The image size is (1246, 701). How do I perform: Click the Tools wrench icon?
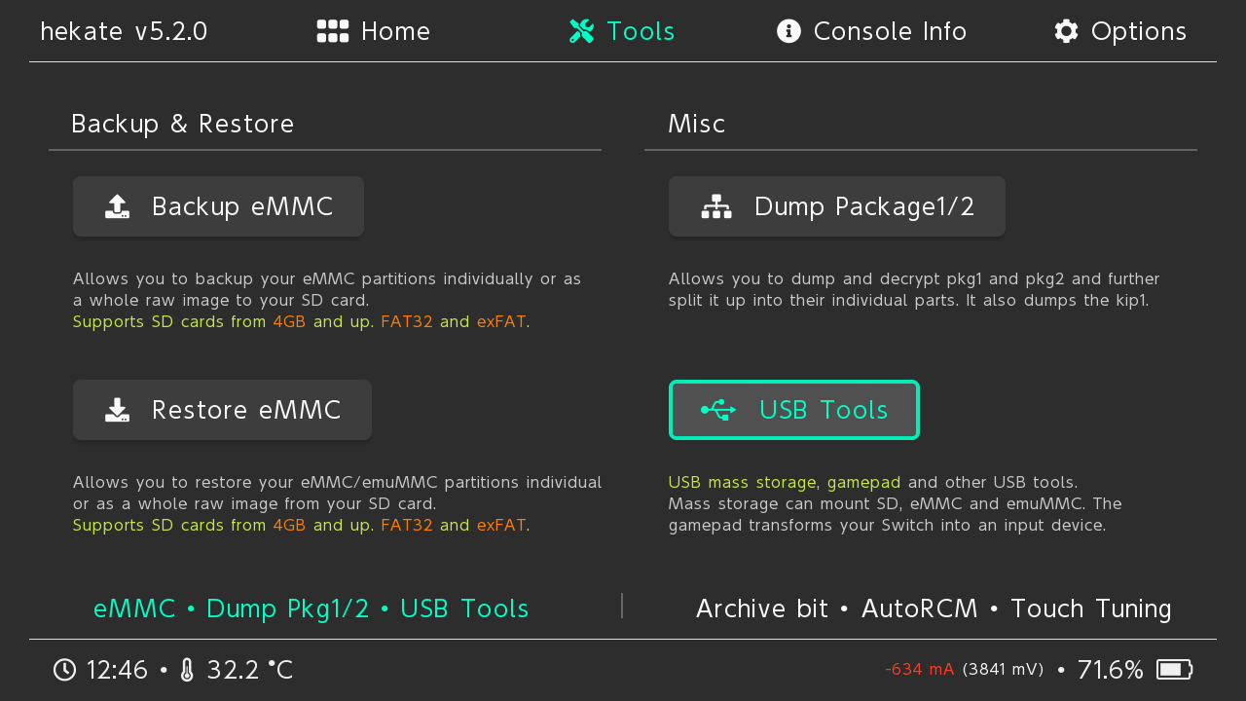[x=581, y=31]
